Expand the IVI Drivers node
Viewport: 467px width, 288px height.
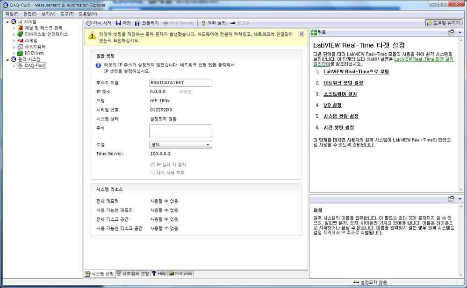[14, 53]
